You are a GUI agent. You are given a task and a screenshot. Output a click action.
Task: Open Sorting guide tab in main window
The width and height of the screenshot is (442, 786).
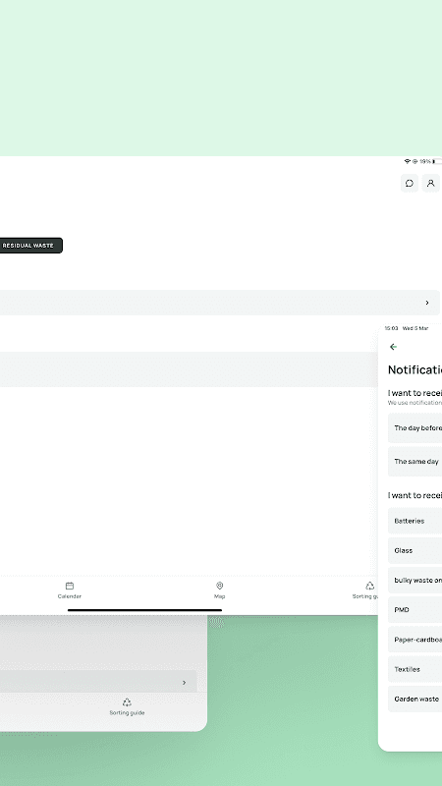coord(365,590)
